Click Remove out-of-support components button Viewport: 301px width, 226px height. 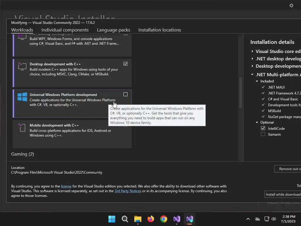tap(287, 169)
